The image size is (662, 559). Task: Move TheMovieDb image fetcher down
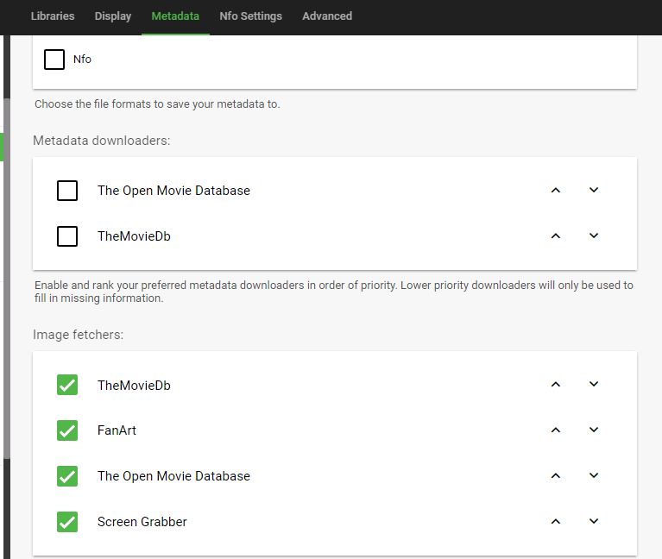[x=594, y=385]
